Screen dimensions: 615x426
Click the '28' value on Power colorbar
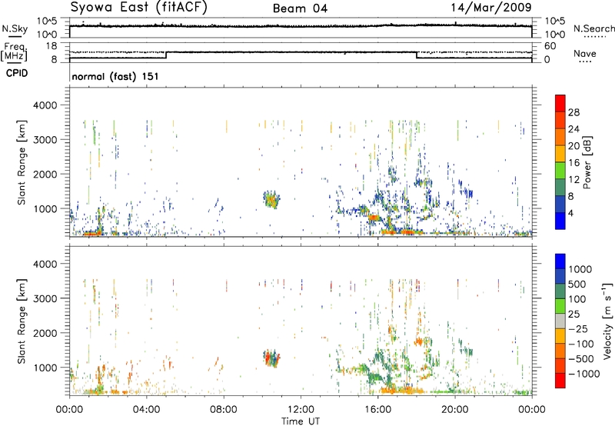(x=573, y=112)
